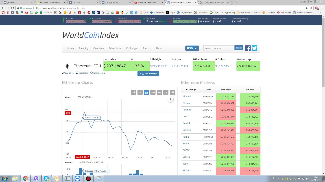Open the Bithumb exchange link
This screenshot has height=182, width=325.
(187, 96)
